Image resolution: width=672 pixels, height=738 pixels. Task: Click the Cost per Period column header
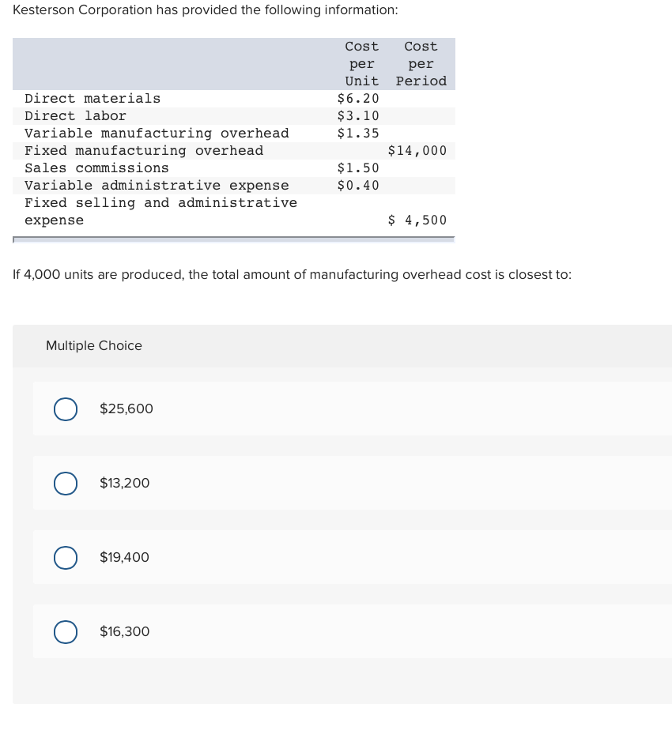coord(421,63)
